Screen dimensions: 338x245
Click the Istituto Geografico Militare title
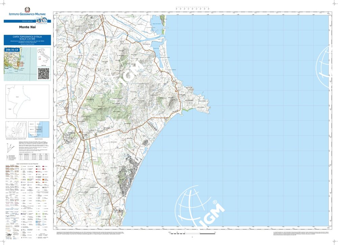click(x=27, y=14)
